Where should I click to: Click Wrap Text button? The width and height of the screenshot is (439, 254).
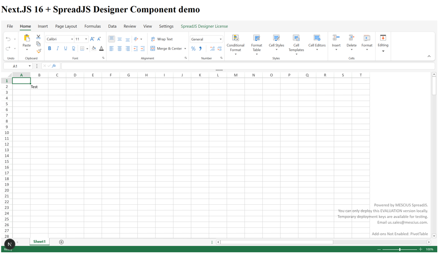tap(162, 39)
